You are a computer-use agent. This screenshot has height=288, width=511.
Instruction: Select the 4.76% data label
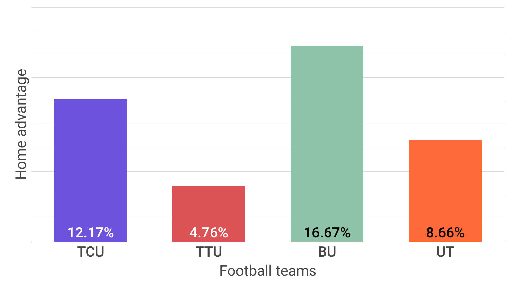click(x=209, y=233)
